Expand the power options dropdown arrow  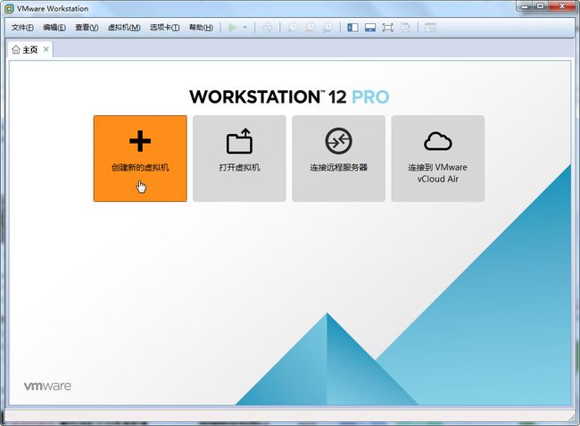[x=244, y=28]
